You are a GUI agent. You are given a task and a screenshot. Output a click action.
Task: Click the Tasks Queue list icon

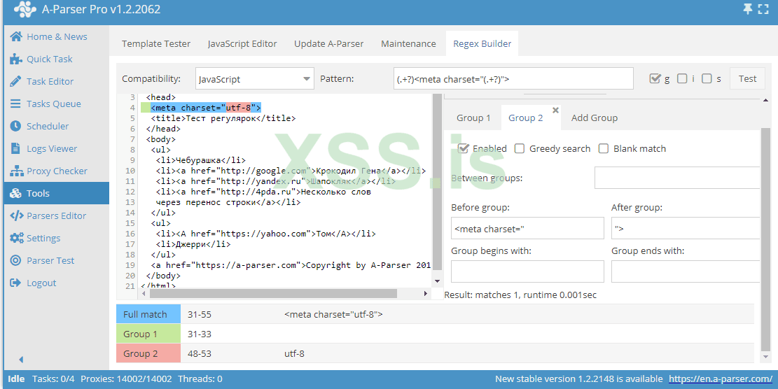pyautogui.click(x=16, y=104)
